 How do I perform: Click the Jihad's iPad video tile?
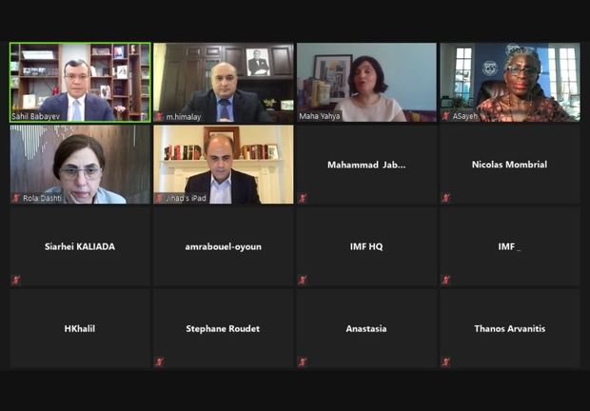tap(223, 165)
